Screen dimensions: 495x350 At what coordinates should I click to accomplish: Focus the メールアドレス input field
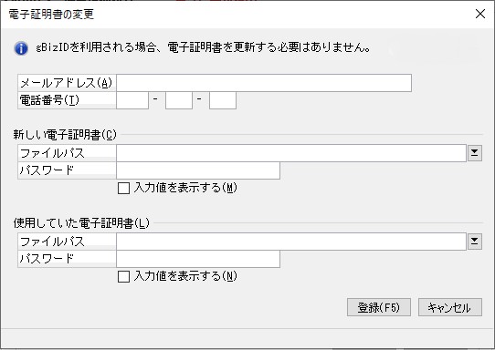pyautogui.click(x=264, y=83)
